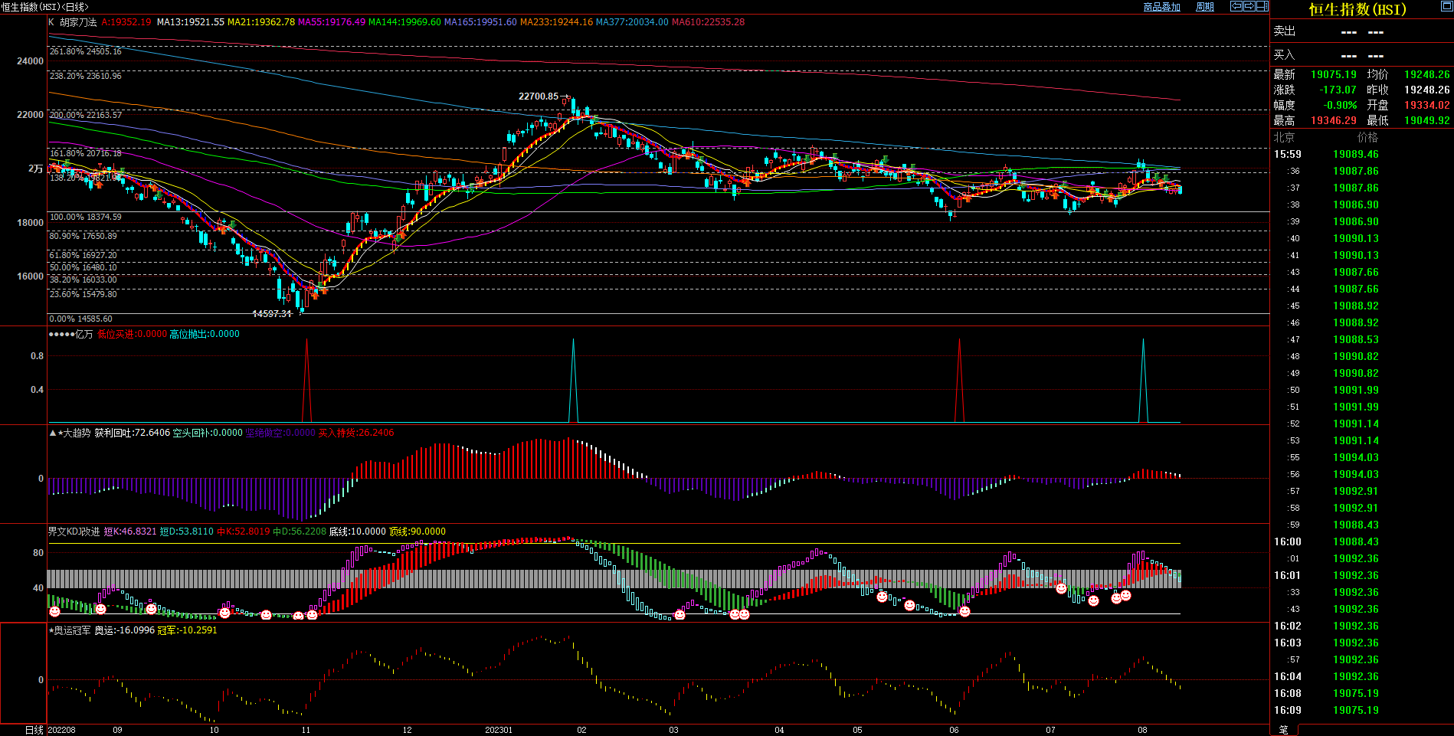Click the 胡家刀法 indicator name
1454x736 pixels.
[x=78, y=22]
